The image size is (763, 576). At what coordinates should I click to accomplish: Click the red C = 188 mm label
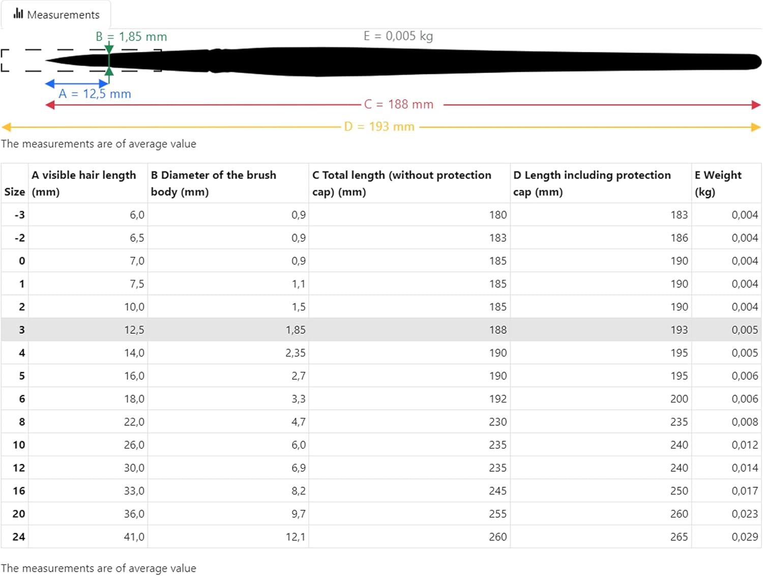[x=399, y=104]
